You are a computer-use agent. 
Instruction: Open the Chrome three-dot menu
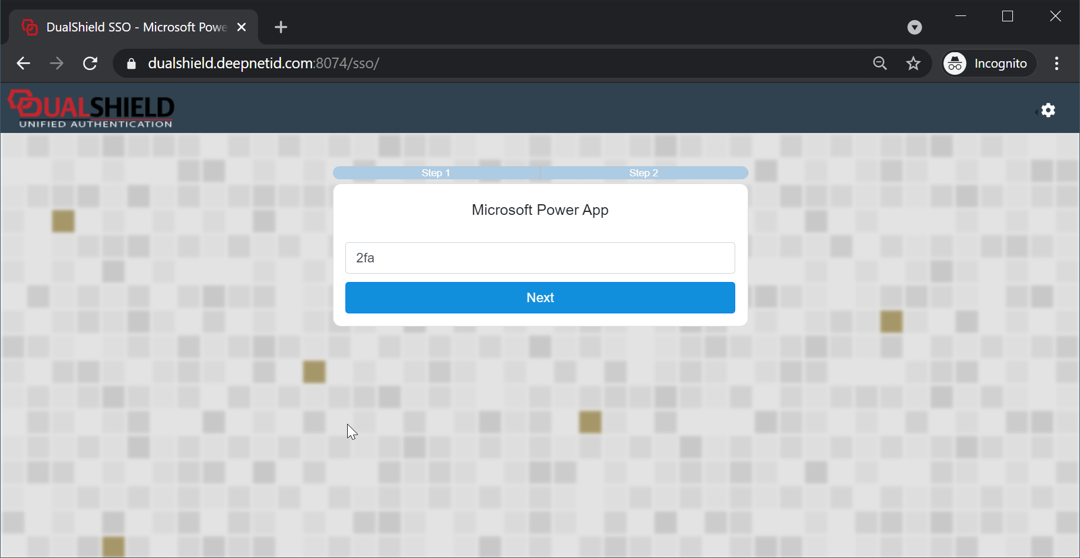coord(1056,64)
